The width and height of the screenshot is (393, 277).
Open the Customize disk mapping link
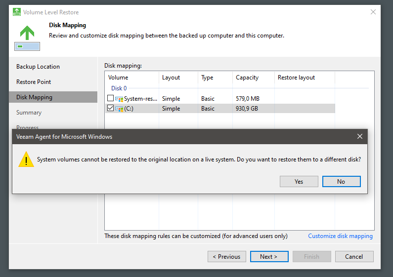(x=340, y=236)
